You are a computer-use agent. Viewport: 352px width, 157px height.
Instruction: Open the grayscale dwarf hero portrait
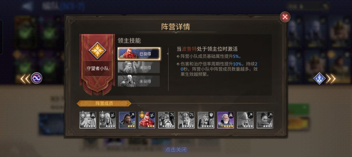pyautogui.click(x=167, y=120)
